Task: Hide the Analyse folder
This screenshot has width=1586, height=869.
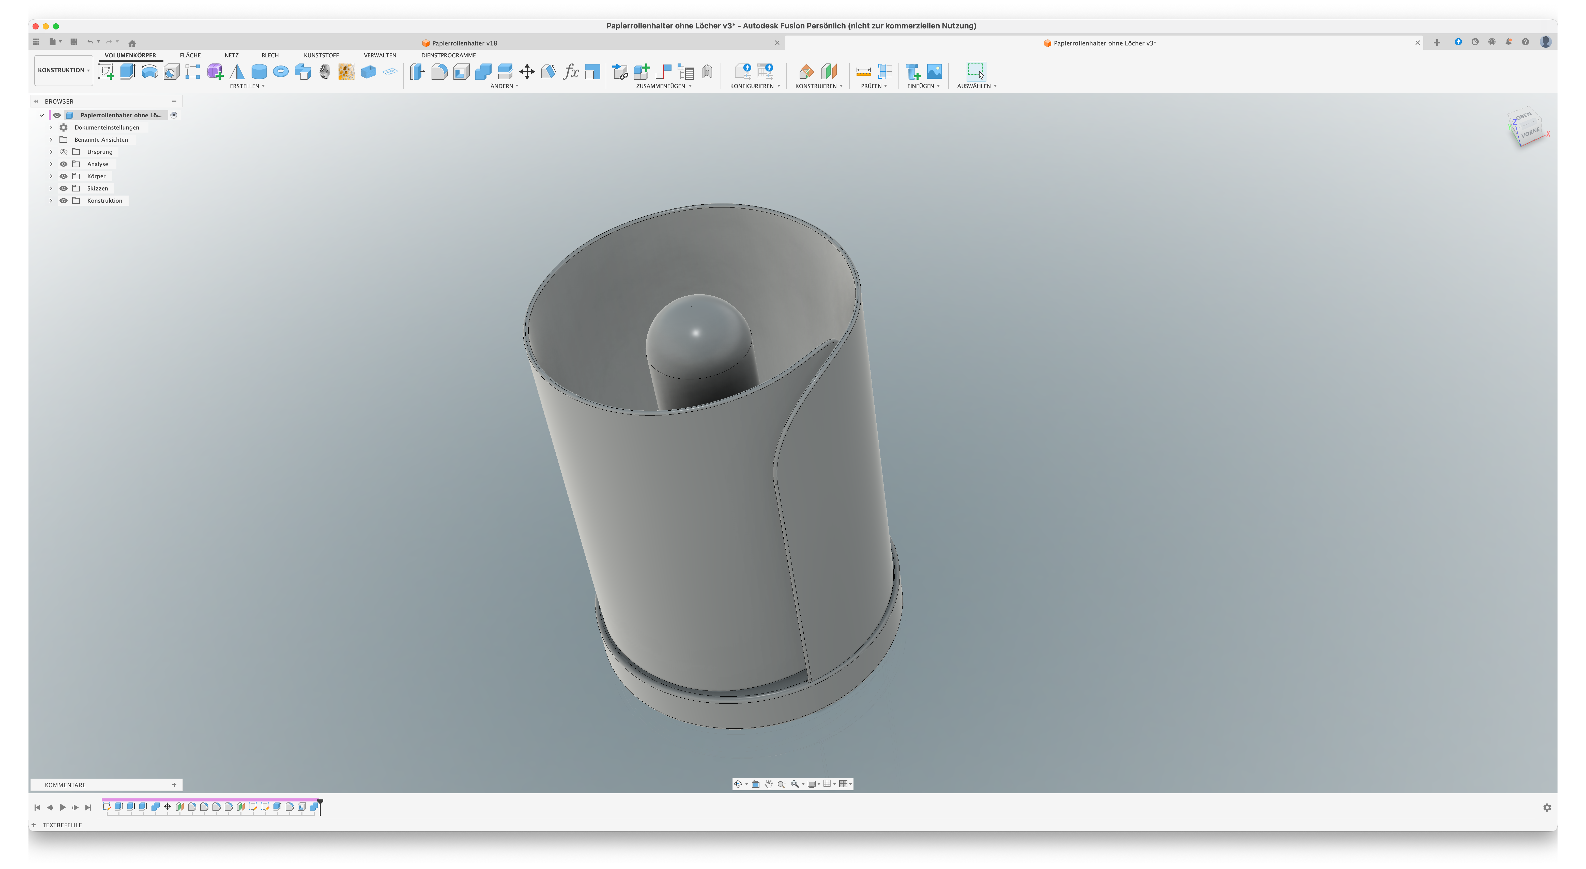Action: (64, 164)
